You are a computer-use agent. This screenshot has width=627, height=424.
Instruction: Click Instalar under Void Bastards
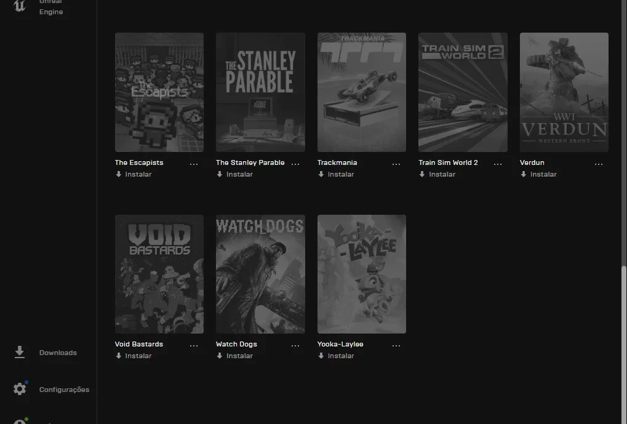point(138,356)
